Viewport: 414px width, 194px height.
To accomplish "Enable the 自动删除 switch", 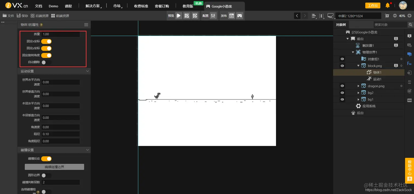I will (46, 62).
